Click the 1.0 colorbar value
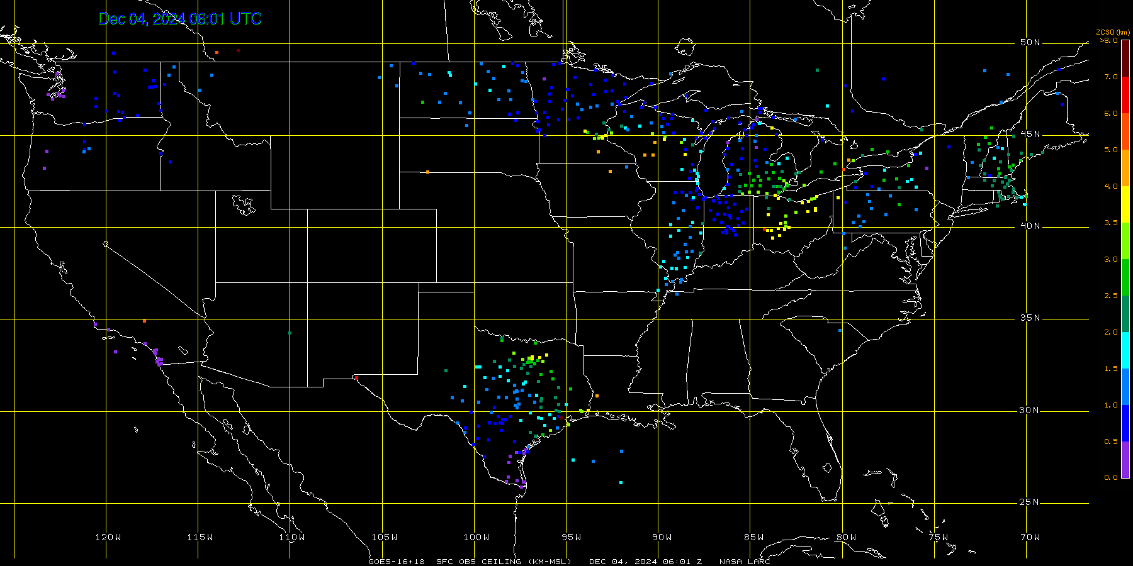Image resolution: width=1133 pixels, height=566 pixels. tap(1110, 405)
